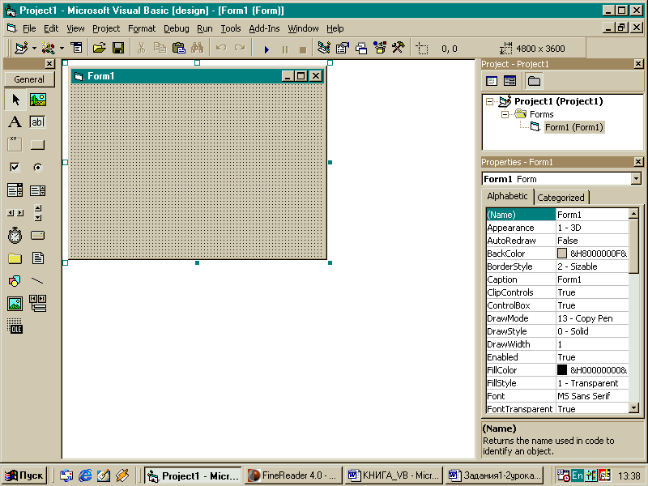This screenshot has height=486, width=648.
Task: Open the Debug menu
Action: 177,28
